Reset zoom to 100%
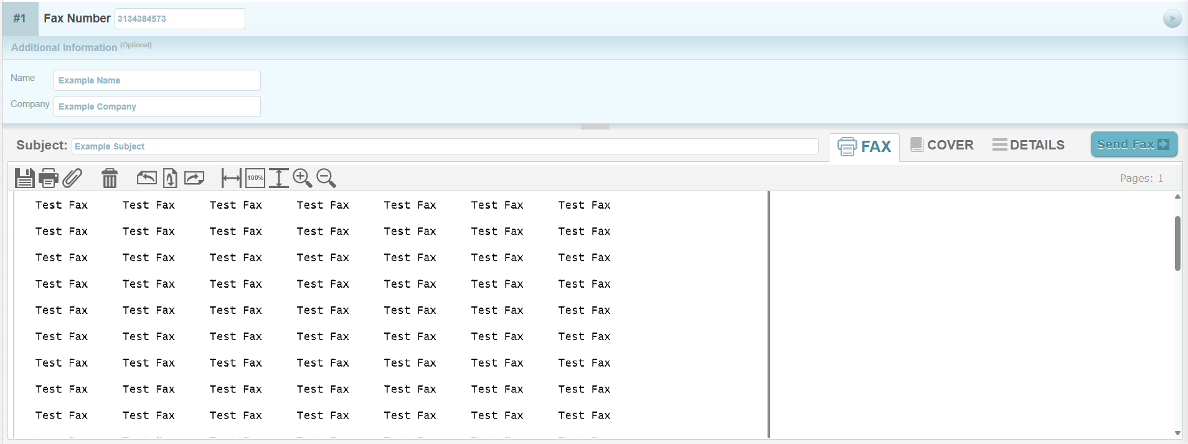The width and height of the screenshot is (1188, 444). tap(255, 178)
